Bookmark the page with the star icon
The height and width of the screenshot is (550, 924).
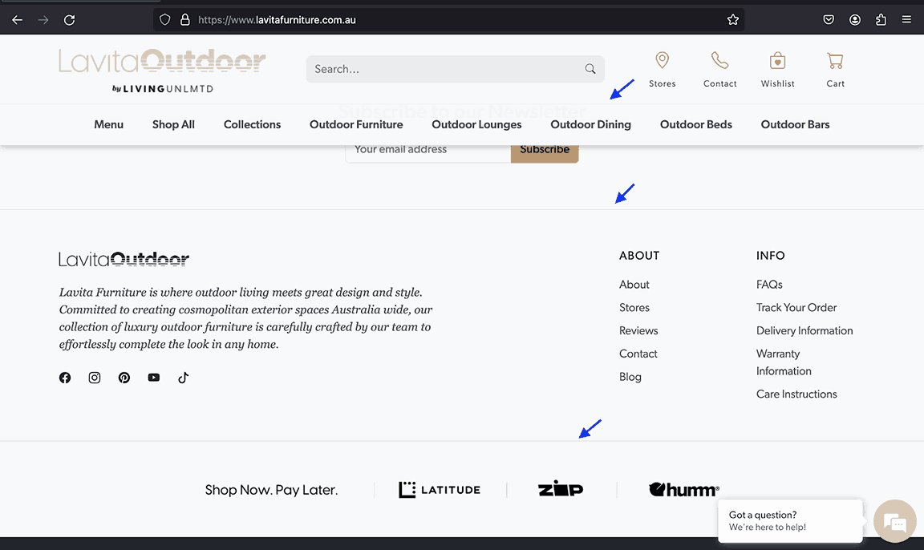pyautogui.click(x=732, y=19)
